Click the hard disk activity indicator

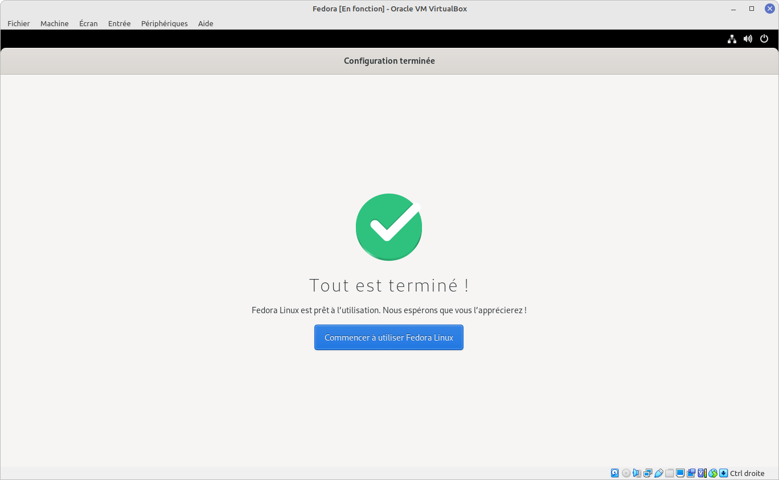pos(614,473)
